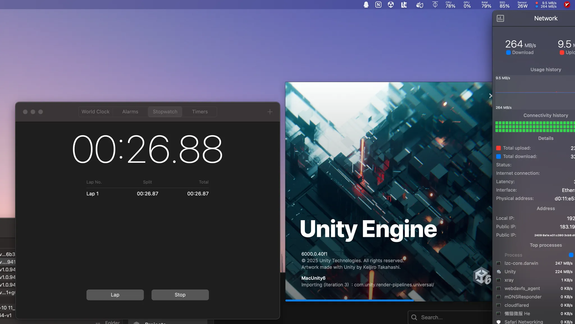The height and width of the screenshot is (324, 575).
Task: Click the Usage history chart
Action: [535, 92]
